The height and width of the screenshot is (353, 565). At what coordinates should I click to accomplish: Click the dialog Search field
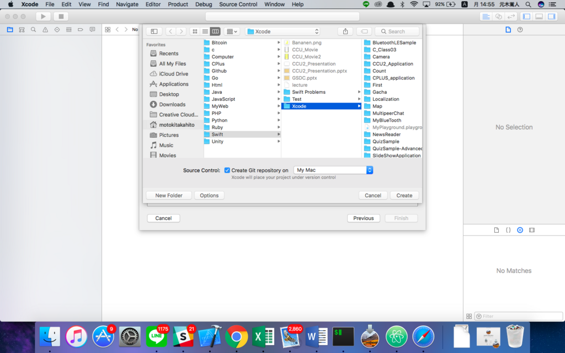397,31
